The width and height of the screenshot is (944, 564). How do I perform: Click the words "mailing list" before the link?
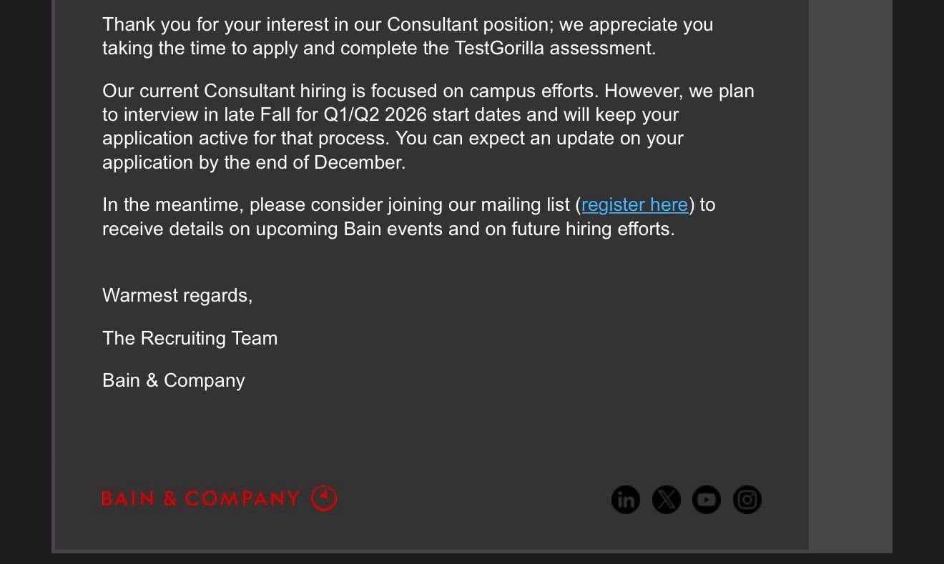525,205
